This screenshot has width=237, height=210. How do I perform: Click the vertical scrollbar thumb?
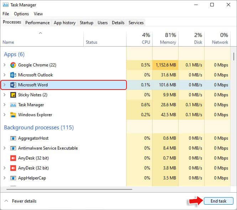tap(234, 56)
